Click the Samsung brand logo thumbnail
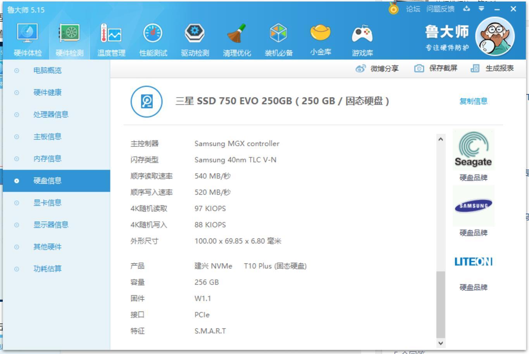The image size is (529, 354). click(474, 205)
